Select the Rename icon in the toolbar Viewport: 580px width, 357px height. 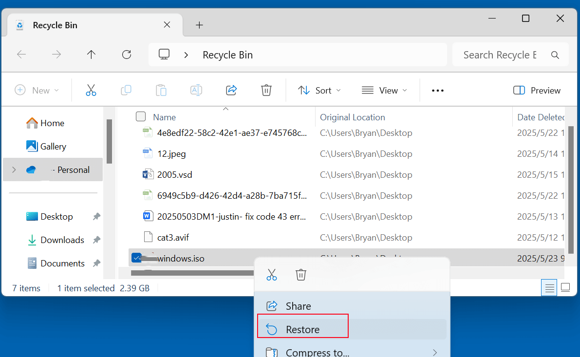196,90
